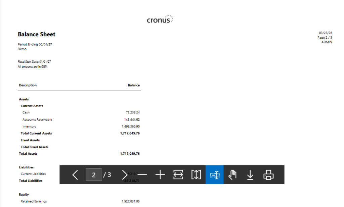The width and height of the screenshot is (344, 207).
Task: Click the Cronus logo at top
Action: tap(160, 19)
